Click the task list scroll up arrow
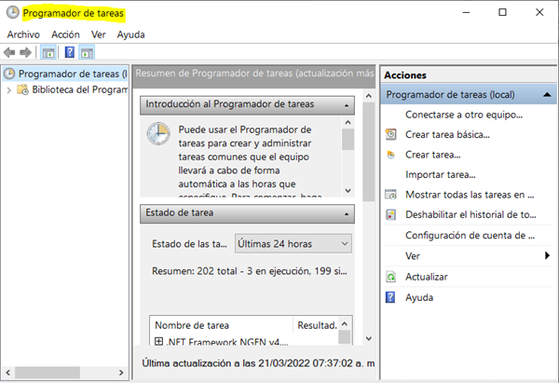559x383 pixels. point(345,323)
